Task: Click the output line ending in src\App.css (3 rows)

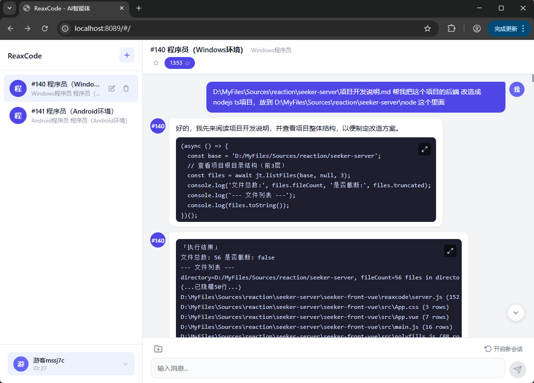Action: (x=315, y=307)
